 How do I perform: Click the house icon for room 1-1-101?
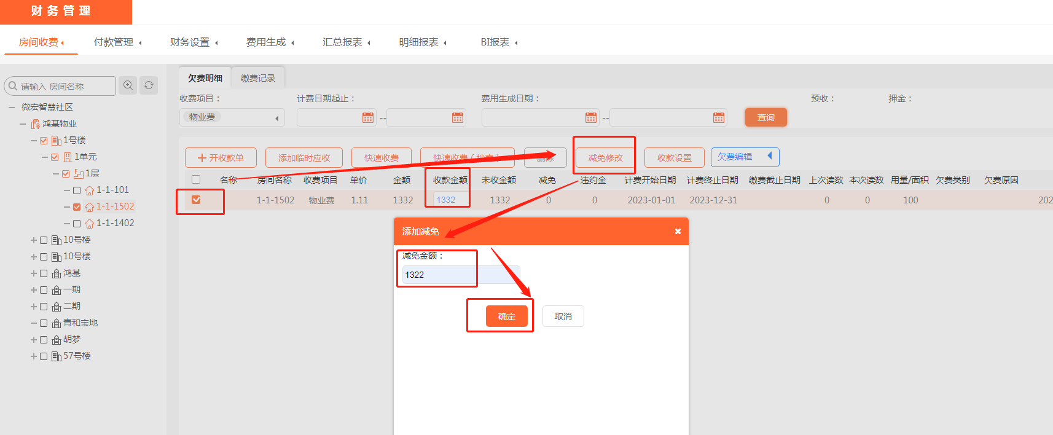coord(90,190)
